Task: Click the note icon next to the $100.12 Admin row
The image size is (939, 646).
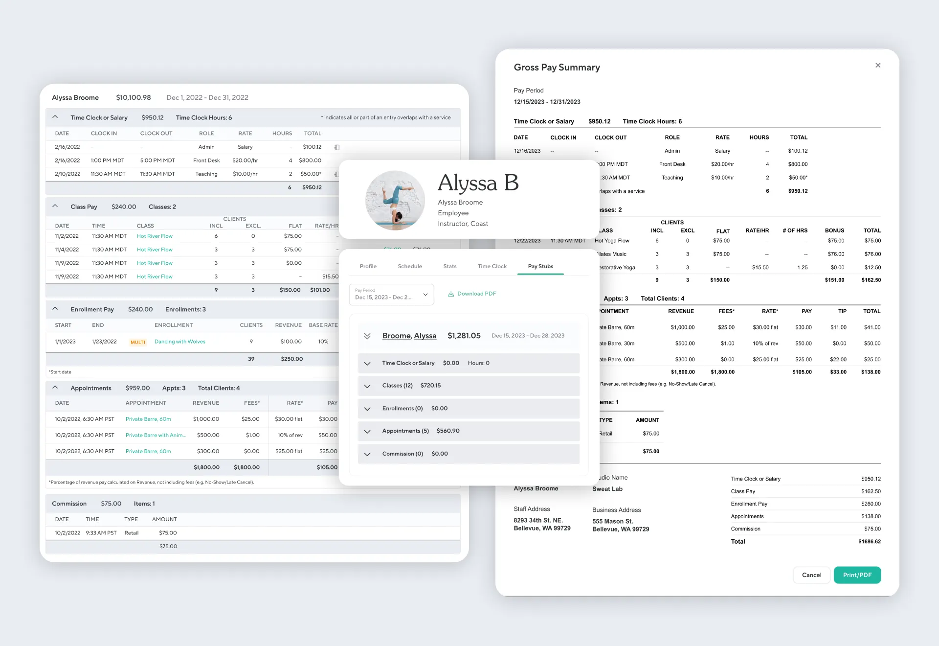Action: 337,147
